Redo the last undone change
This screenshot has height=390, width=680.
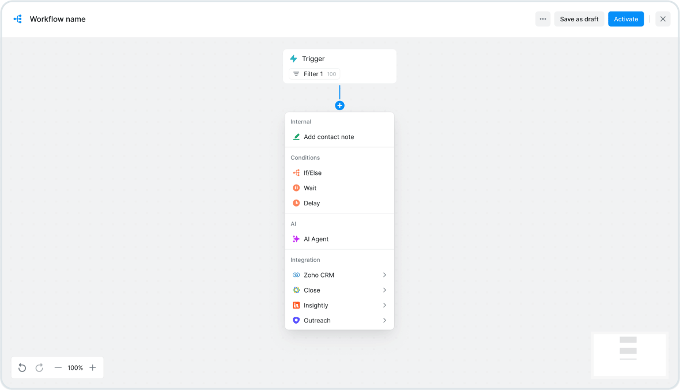39,367
